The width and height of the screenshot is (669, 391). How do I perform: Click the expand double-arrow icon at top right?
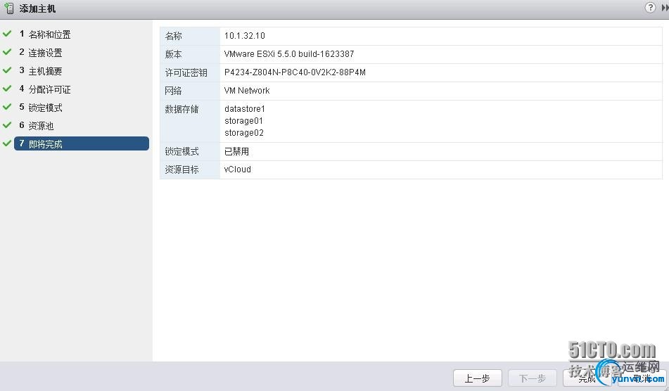click(x=665, y=8)
